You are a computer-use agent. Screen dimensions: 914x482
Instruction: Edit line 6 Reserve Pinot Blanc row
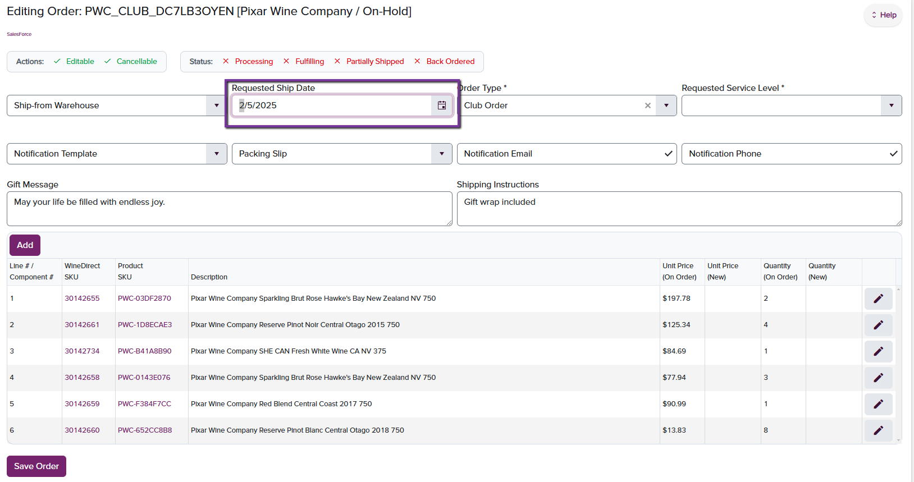(x=878, y=430)
